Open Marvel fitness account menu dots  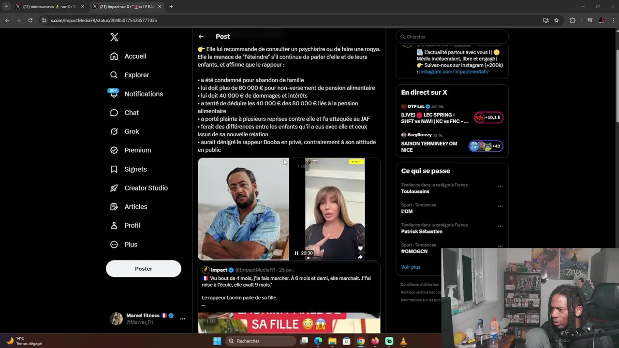(x=182, y=319)
